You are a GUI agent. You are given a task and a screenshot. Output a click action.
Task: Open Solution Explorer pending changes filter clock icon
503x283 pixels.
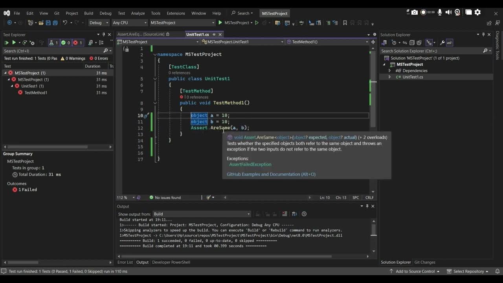point(395,42)
